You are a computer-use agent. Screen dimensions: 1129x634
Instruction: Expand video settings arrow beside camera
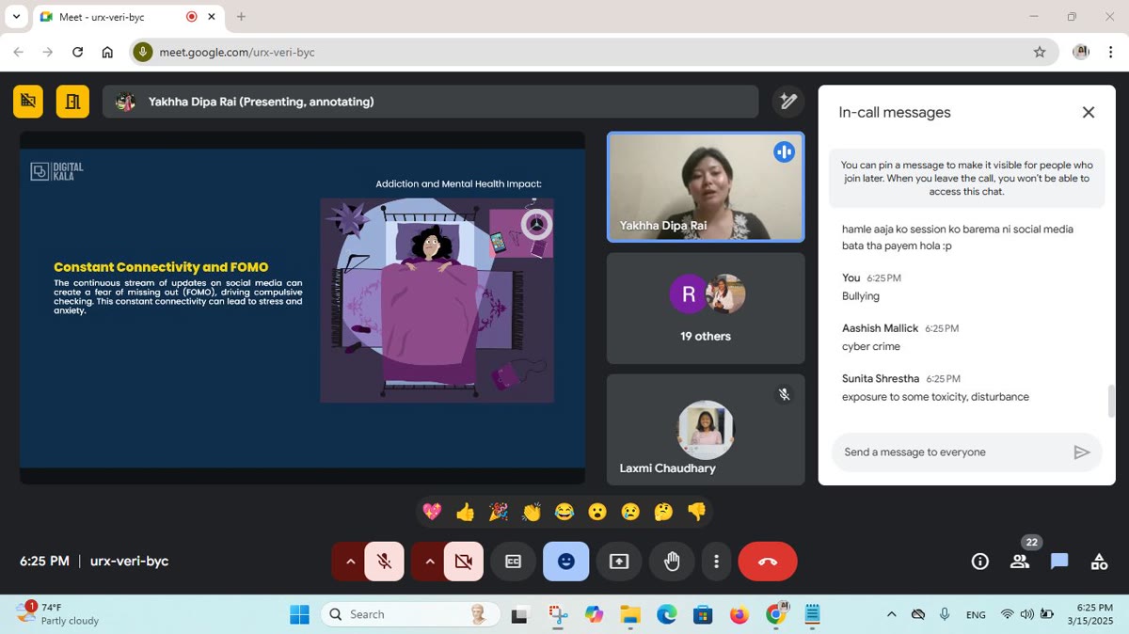[x=429, y=562]
